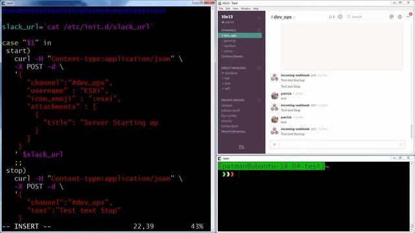This screenshot has height=233, width=415.
Task: Open the edison-stuff private group
Action: (230, 111)
